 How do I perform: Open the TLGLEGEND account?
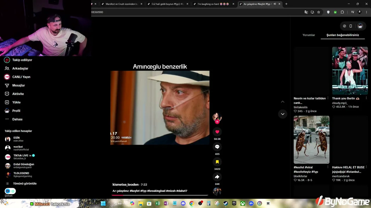19,175
